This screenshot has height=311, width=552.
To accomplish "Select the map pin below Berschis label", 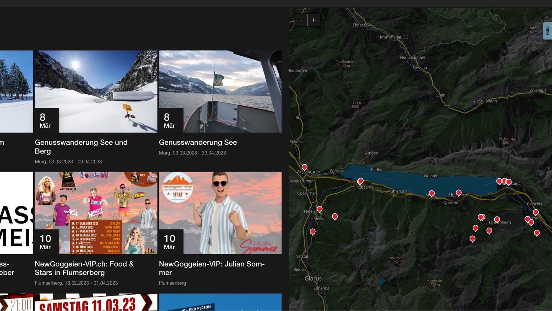I will 536,213.
